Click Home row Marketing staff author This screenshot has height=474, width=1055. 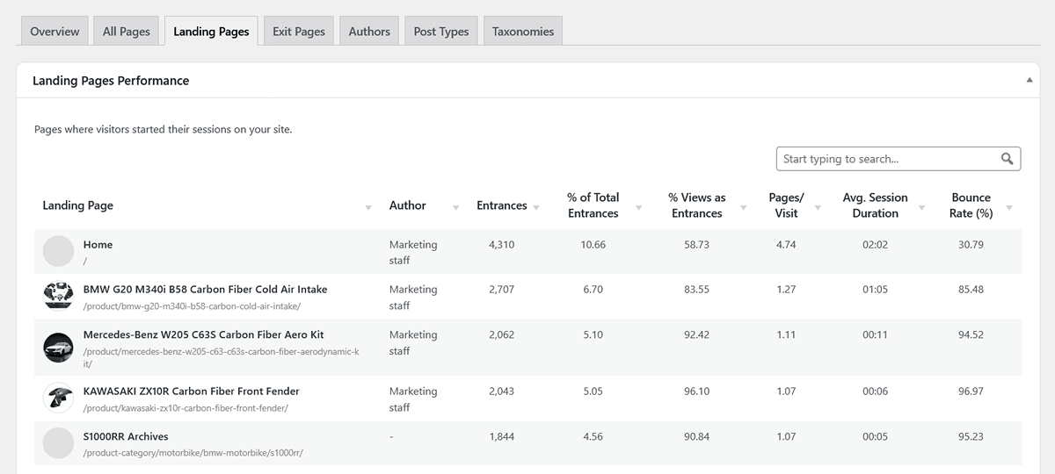[413, 253]
